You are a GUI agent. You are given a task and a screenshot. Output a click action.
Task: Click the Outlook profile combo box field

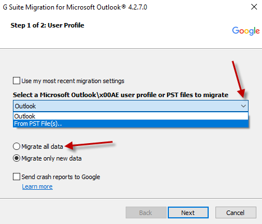click(131, 106)
